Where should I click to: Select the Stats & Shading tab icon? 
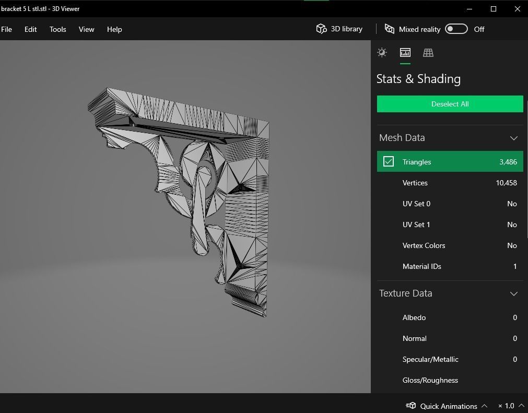405,53
